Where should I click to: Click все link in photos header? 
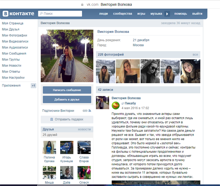tap(195, 55)
